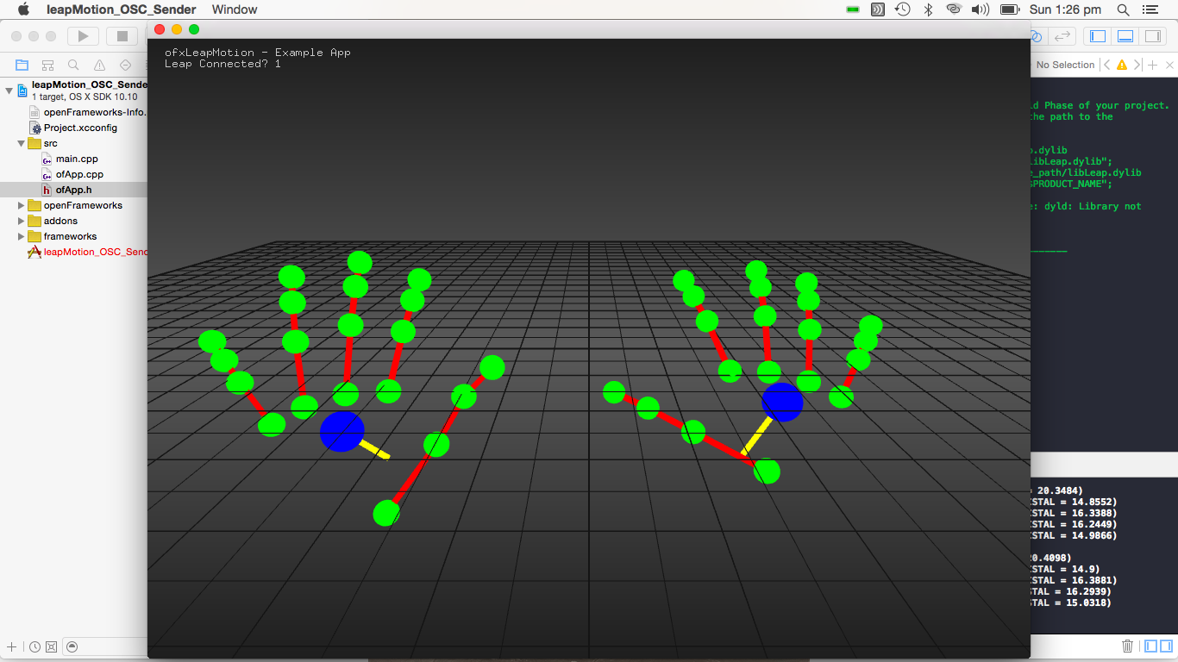Go to the next issue
Screen dimensions: 1178x662
[x=1137, y=65]
